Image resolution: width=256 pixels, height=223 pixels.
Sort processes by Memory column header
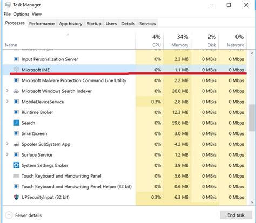tap(177, 40)
